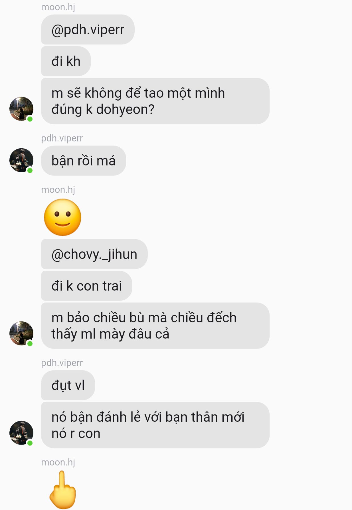352x510 pixels.
Task: Tap the smiley face emoji message
Action: (x=63, y=217)
